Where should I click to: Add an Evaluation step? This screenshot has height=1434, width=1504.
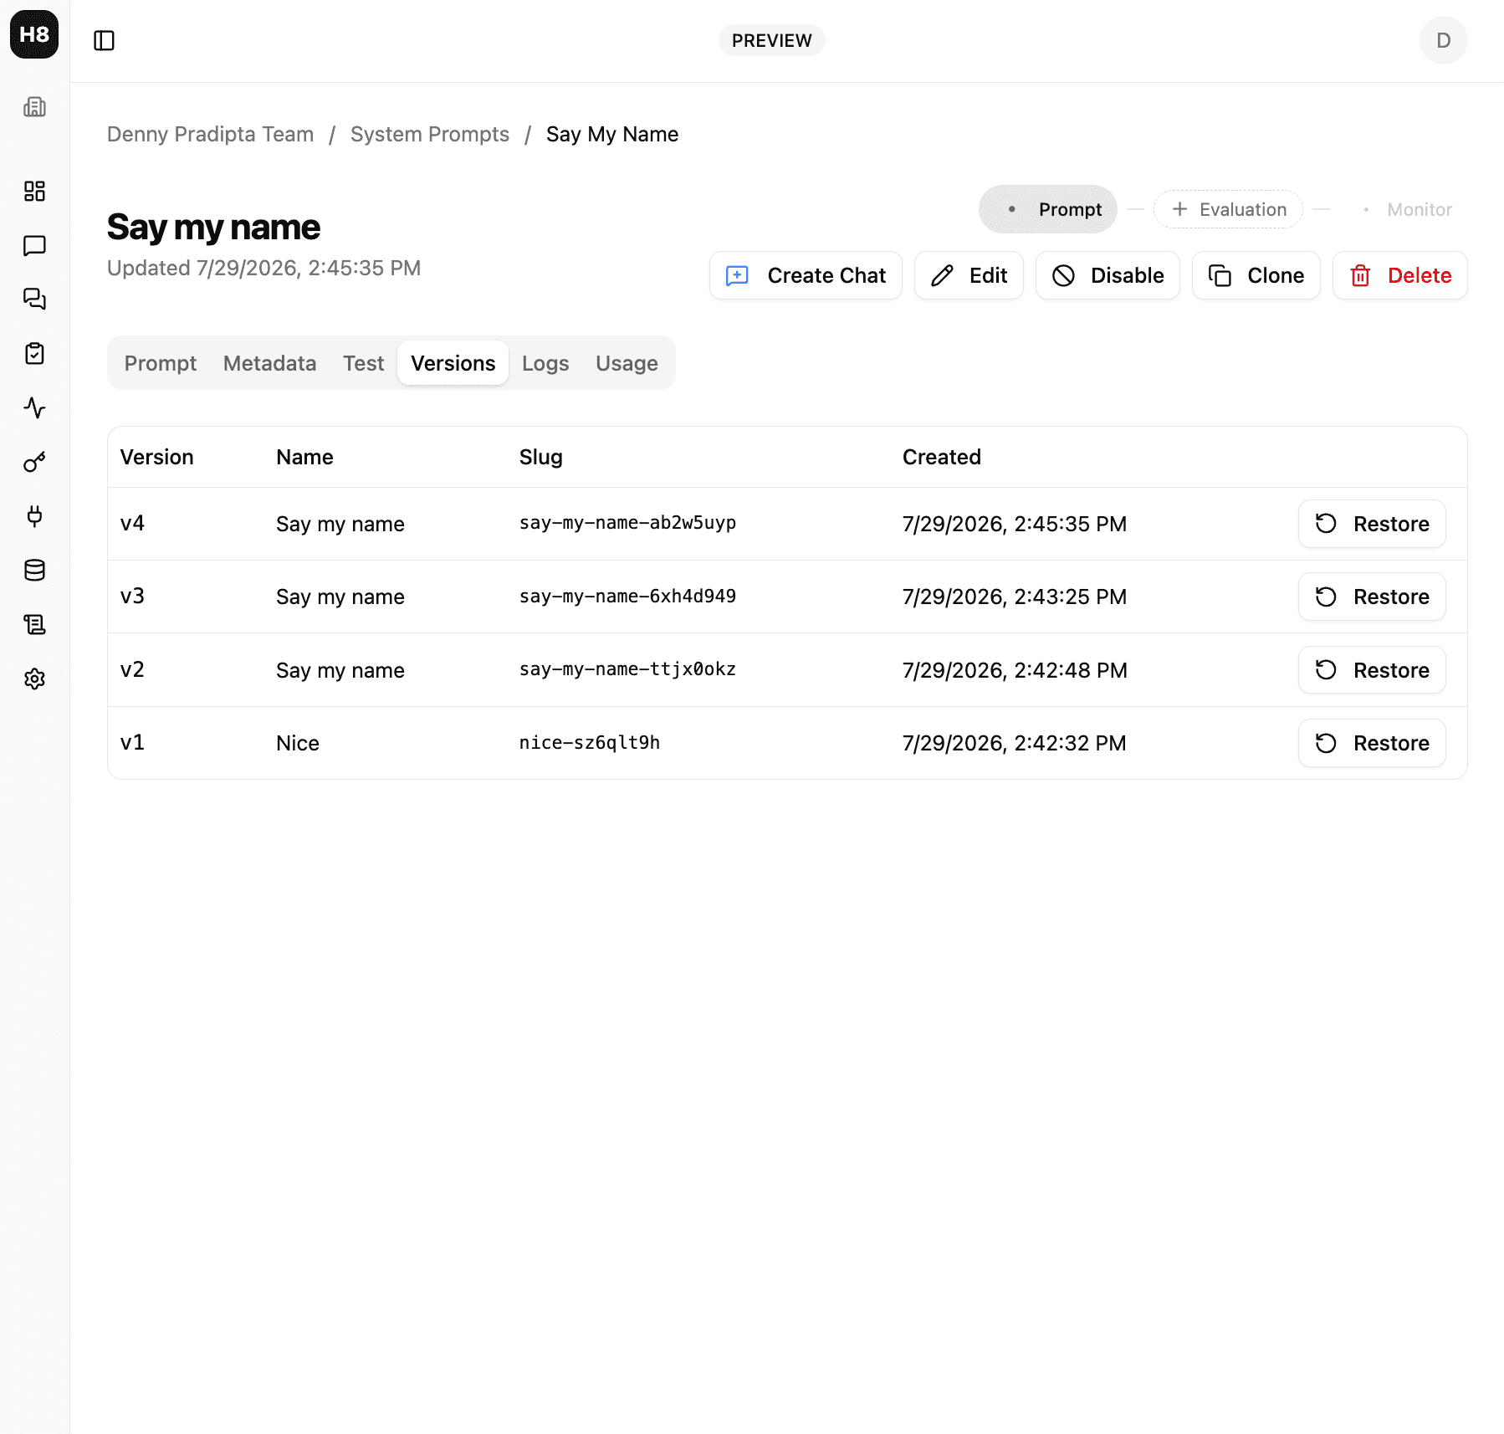coord(1228,209)
